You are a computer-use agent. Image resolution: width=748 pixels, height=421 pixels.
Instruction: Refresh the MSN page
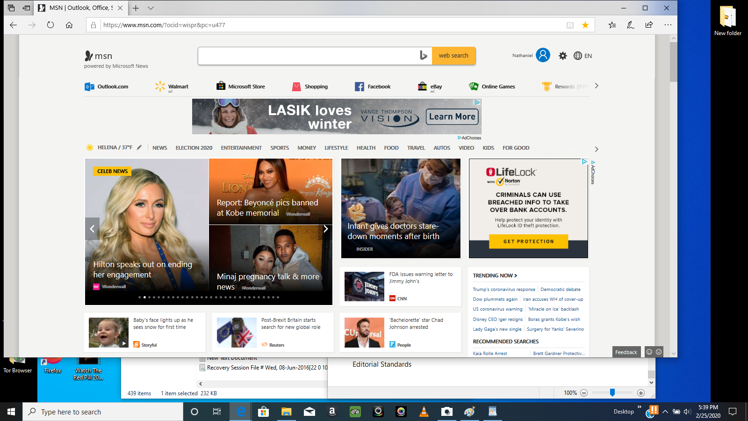click(50, 25)
